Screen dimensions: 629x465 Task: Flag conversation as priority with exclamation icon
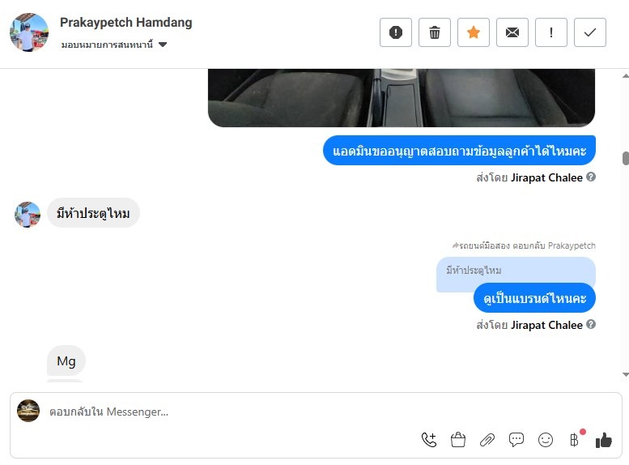click(551, 32)
